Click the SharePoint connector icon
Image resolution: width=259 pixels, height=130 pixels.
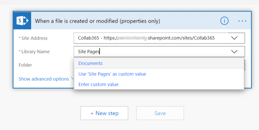22,21
